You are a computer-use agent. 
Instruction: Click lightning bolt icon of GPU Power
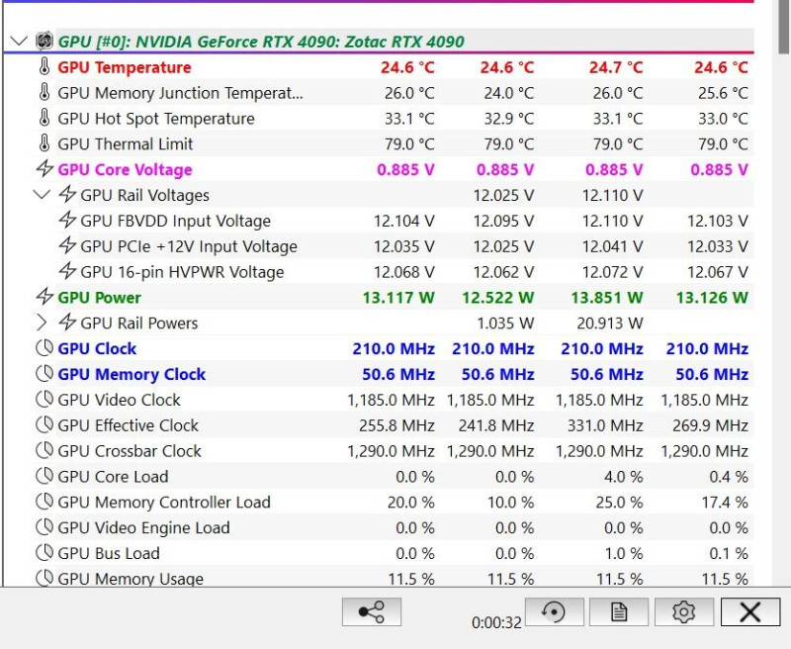44,297
